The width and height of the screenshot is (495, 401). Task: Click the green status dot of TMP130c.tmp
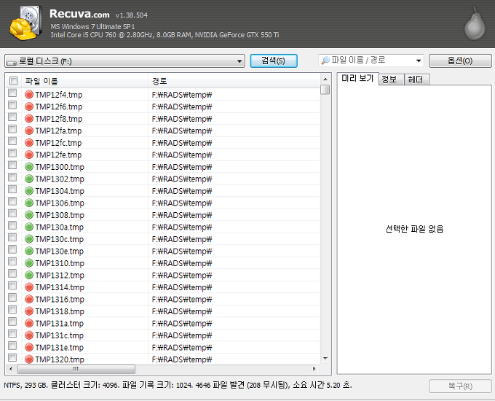(29, 238)
